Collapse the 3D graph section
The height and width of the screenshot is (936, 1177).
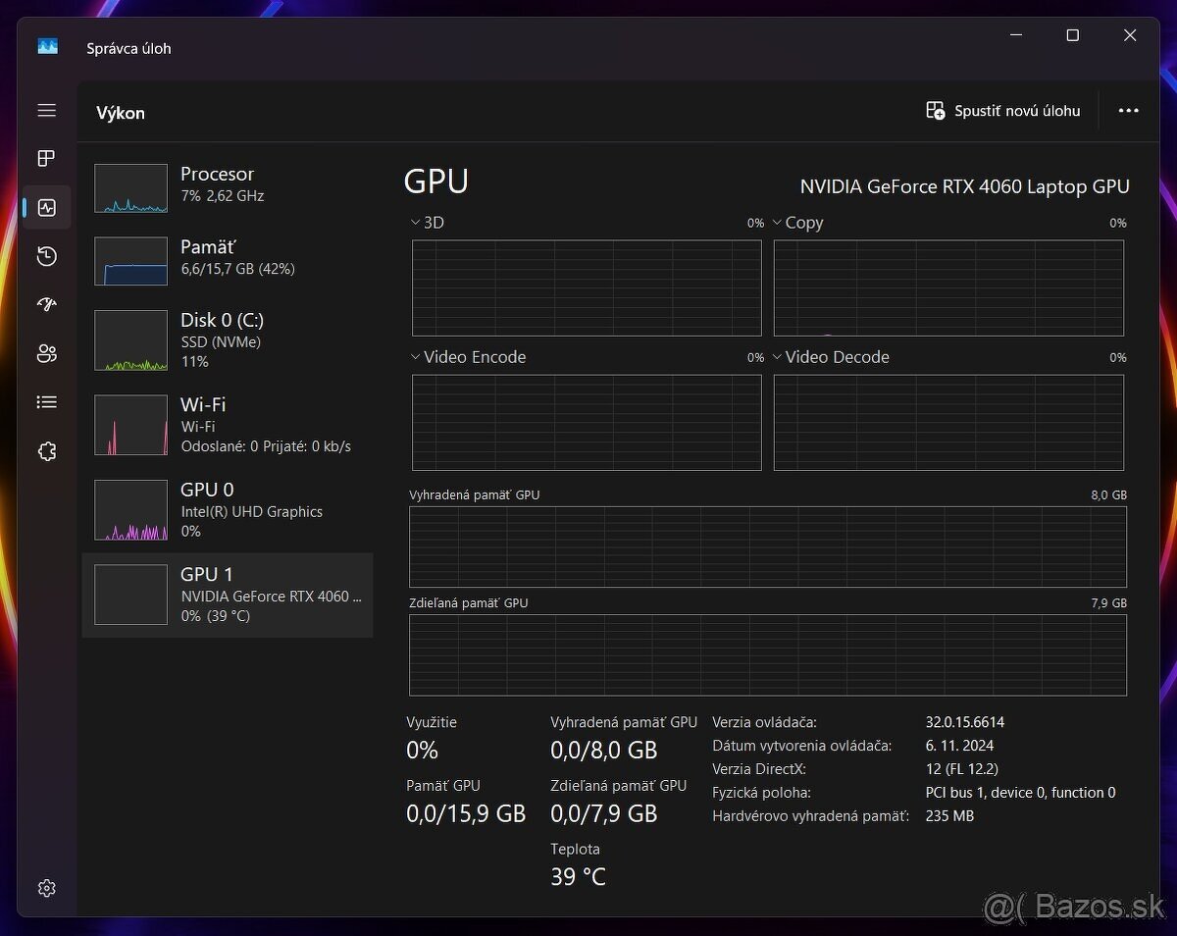pos(414,222)
